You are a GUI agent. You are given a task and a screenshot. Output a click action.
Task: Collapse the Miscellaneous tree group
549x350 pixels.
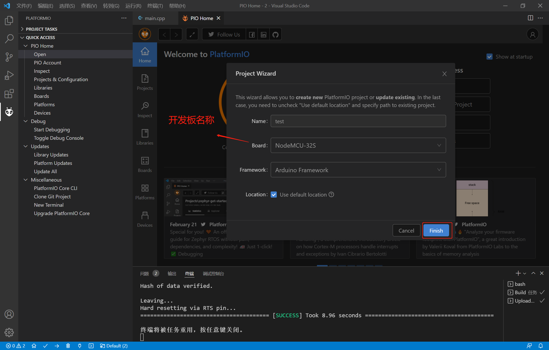75,180
